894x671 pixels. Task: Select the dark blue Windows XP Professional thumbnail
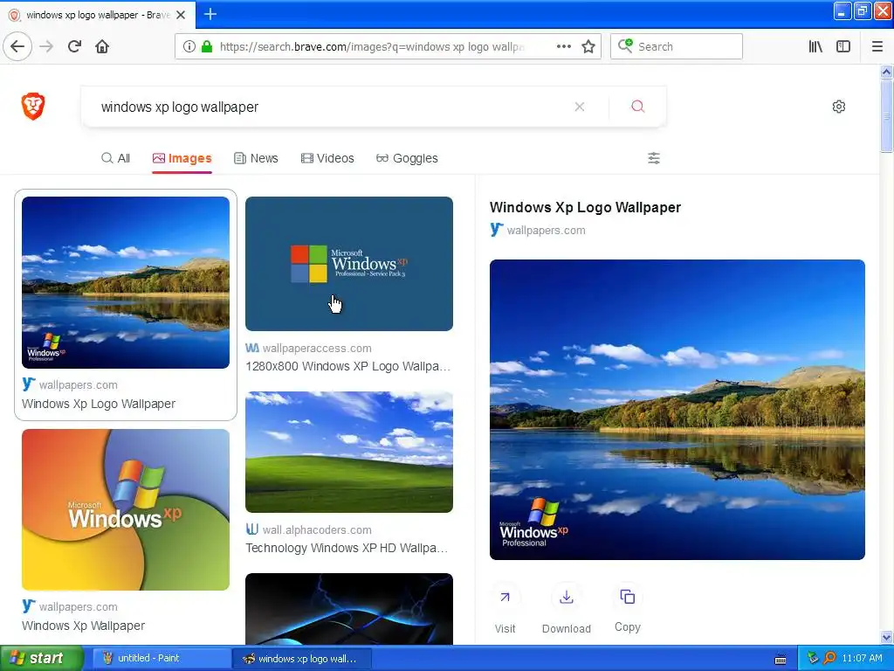click(x=349, y=264)
